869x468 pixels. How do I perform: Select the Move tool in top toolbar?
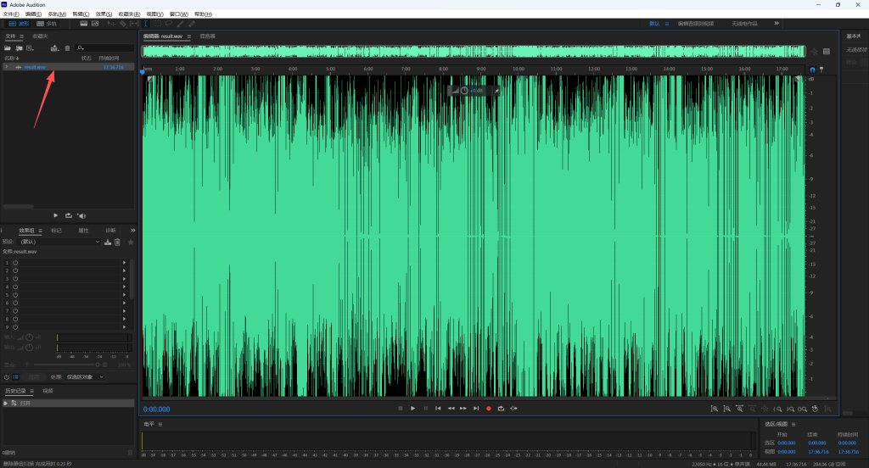coord(111,24)
